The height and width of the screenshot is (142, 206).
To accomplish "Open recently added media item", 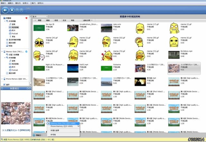I will (14, 40).
